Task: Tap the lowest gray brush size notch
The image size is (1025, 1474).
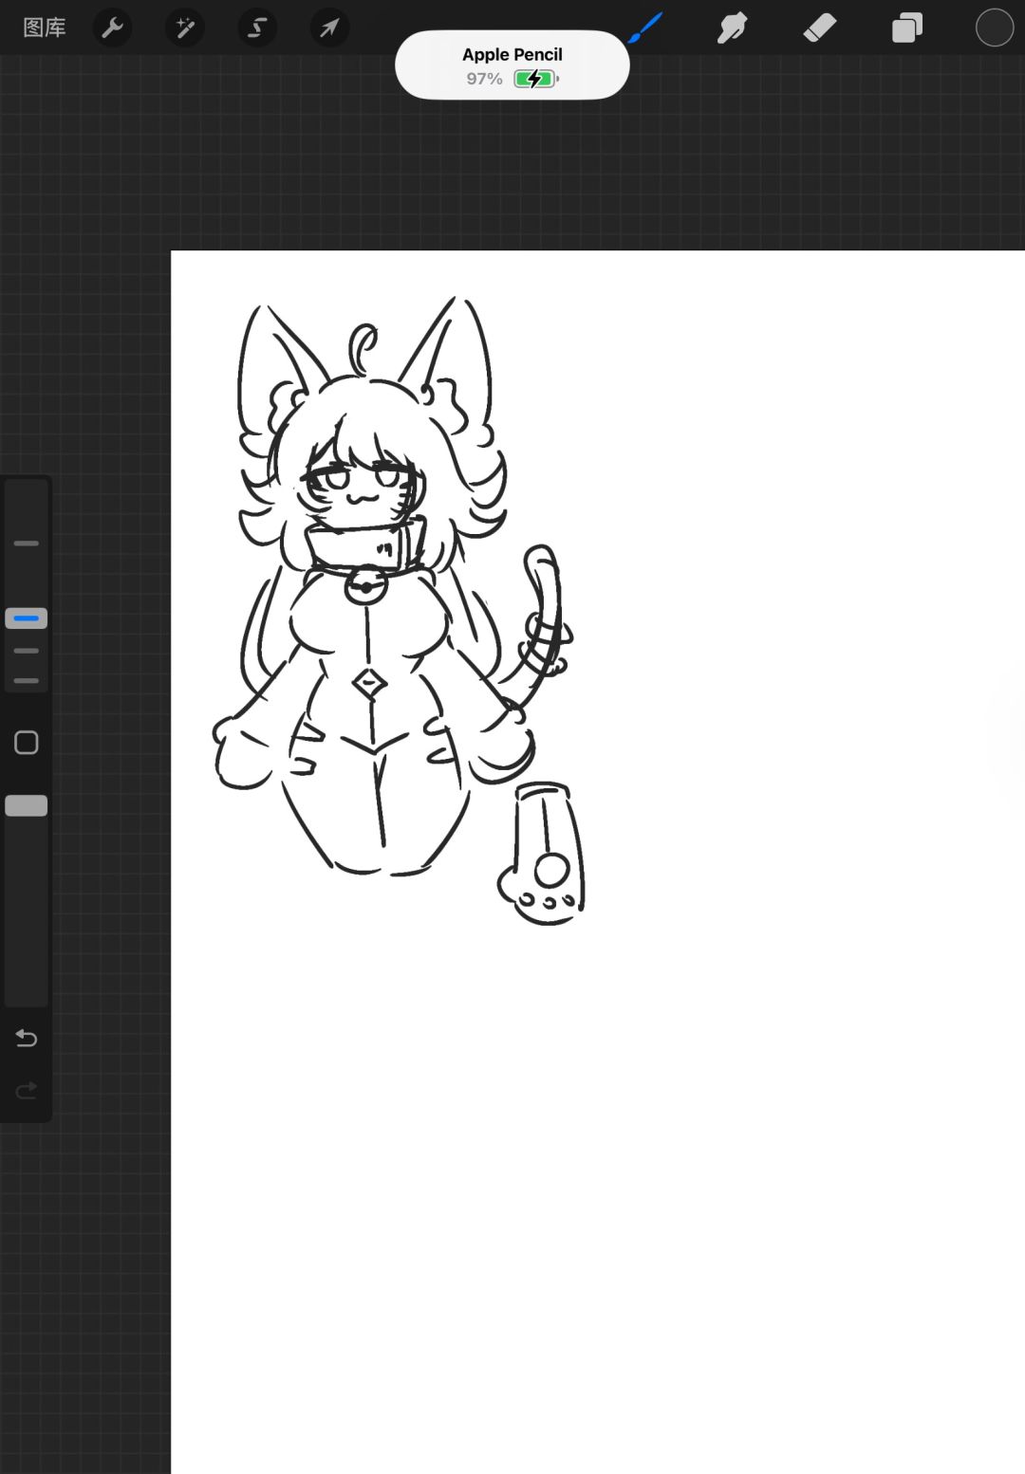Action: [27, 681]
